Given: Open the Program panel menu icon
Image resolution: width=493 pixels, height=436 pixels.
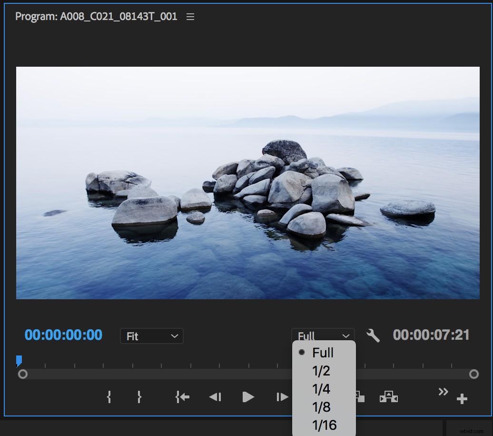Looking at the screenshot, I should click(x=190, y=16).
